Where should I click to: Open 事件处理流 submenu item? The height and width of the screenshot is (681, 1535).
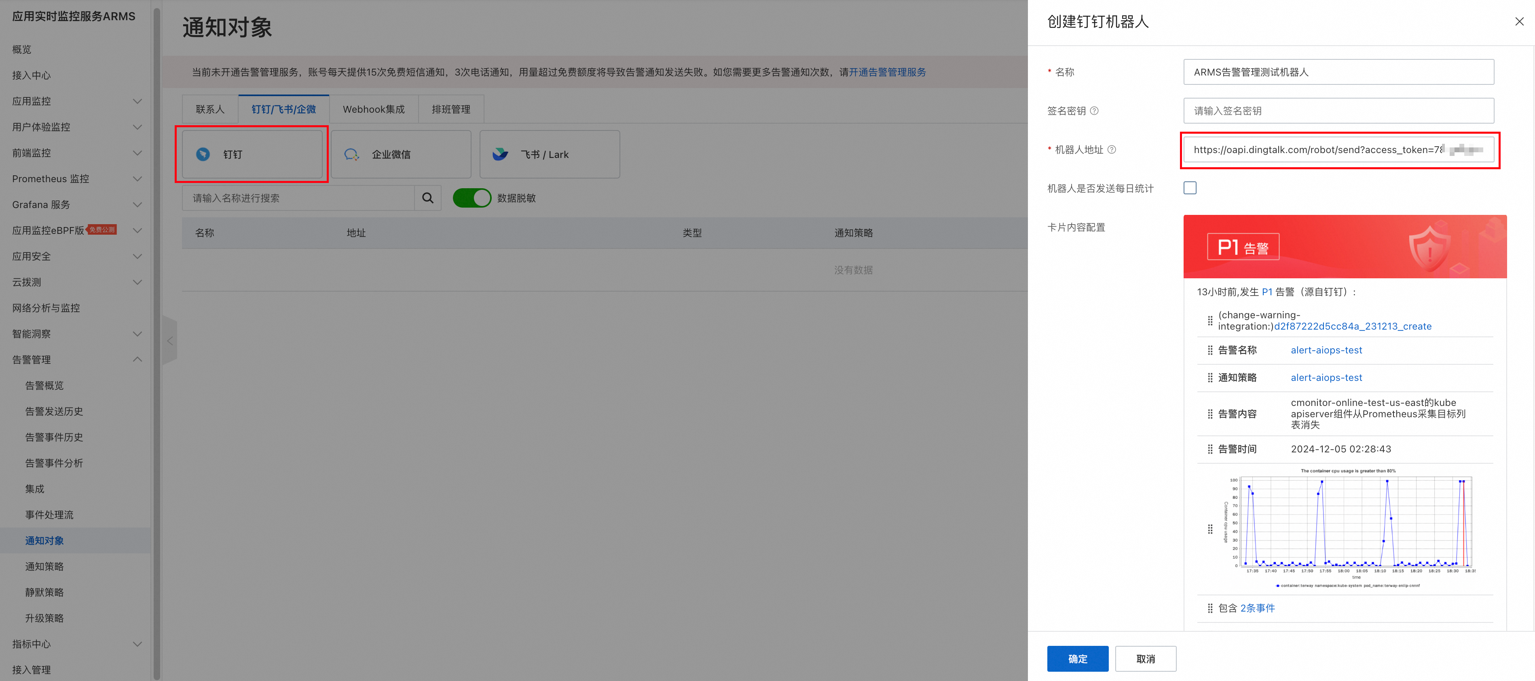pyautogui.click(x=49, y=514)
